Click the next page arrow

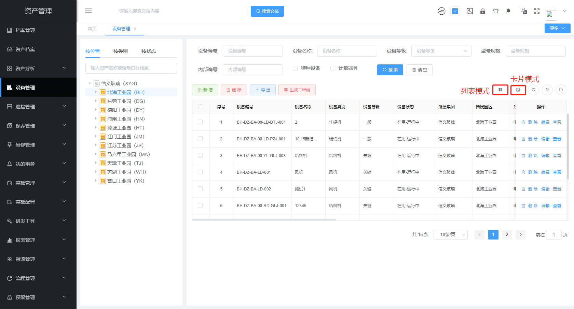pos(521,235)
